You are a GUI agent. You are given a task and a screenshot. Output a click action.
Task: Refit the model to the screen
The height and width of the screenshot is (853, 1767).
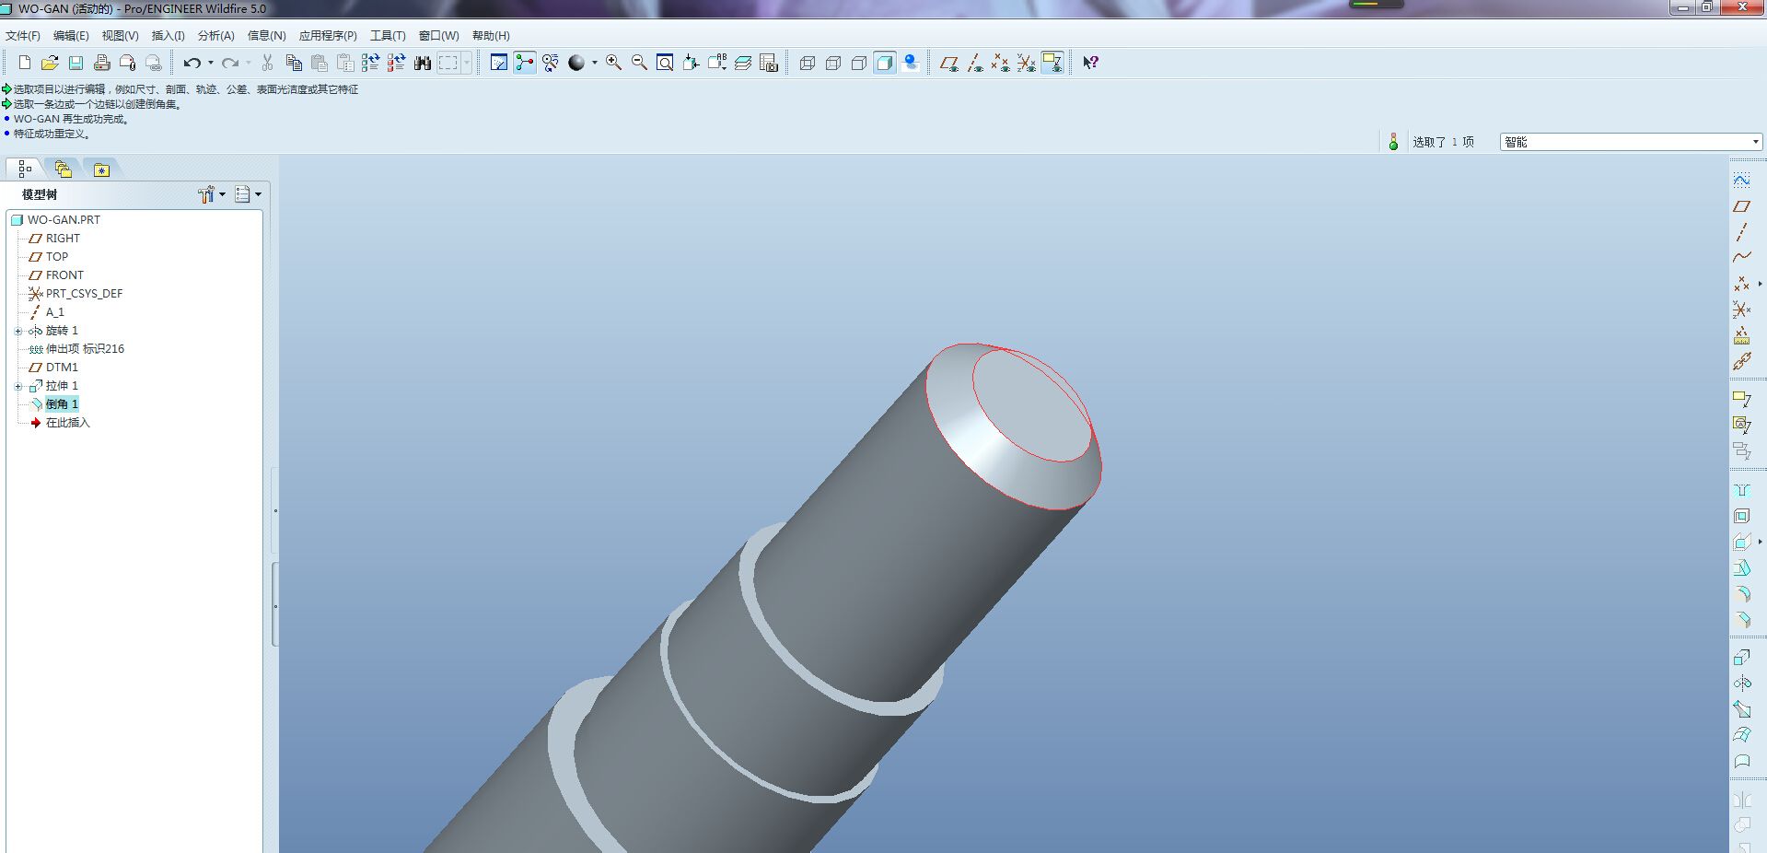coord(665,63)
